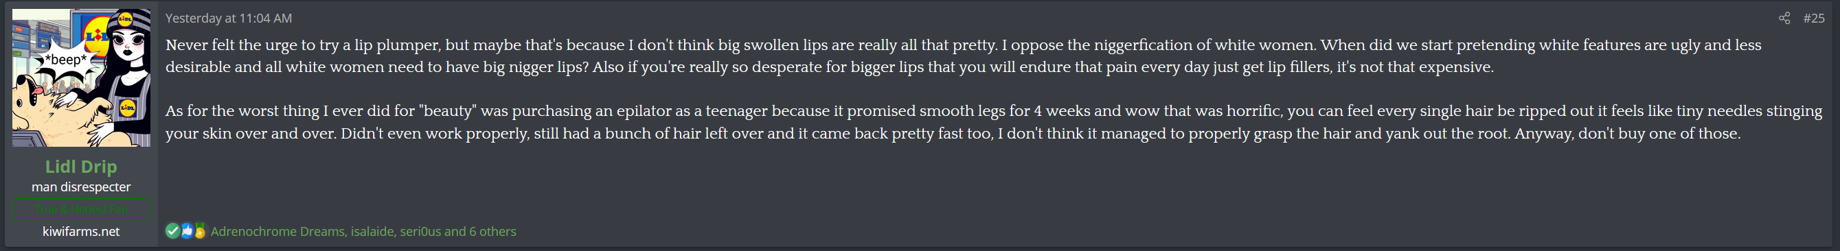1840x251 pixels.
Task: Open the Lidl Drip username profile link
Action: pyautogui.click(x=82, y=167)
